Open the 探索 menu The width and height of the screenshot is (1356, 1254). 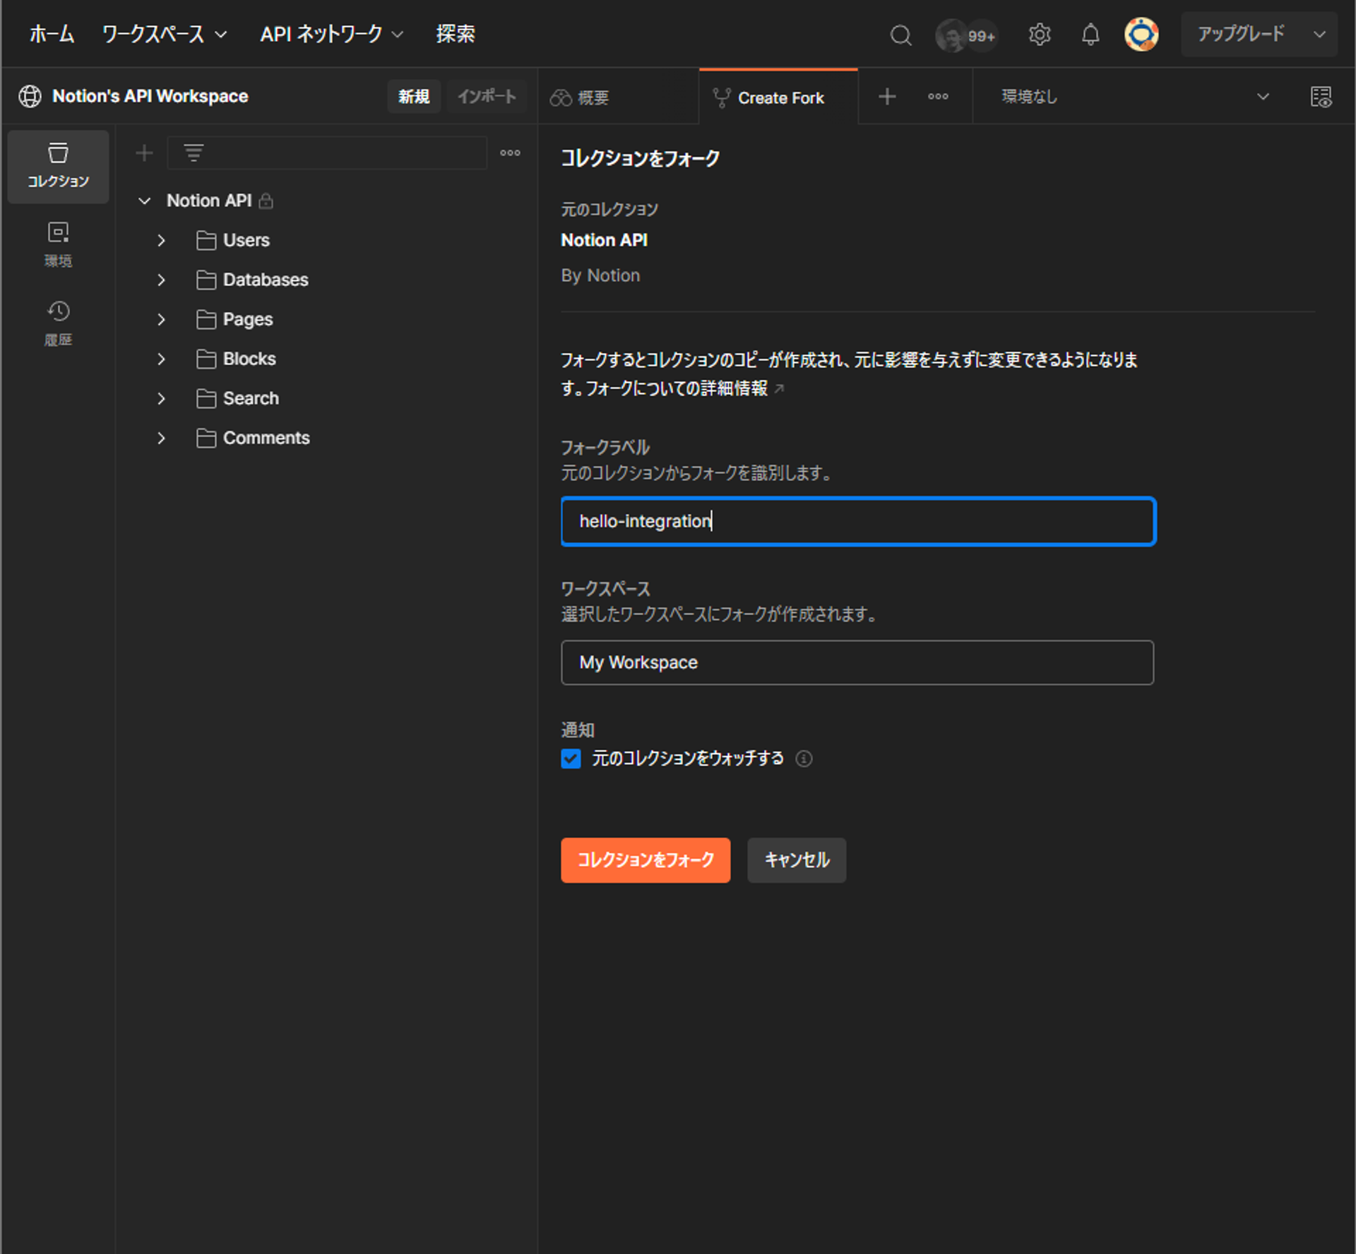455,34
